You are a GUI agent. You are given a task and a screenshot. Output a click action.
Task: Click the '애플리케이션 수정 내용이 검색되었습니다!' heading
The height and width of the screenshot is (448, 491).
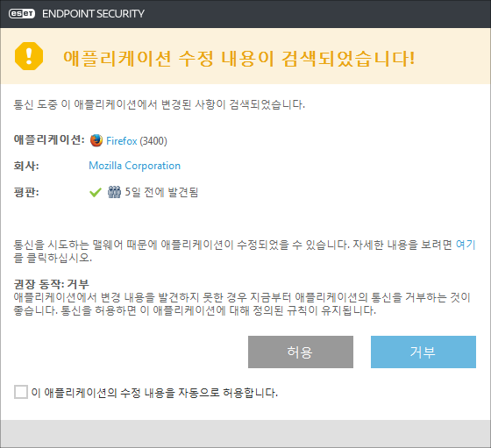click(239, 58)
